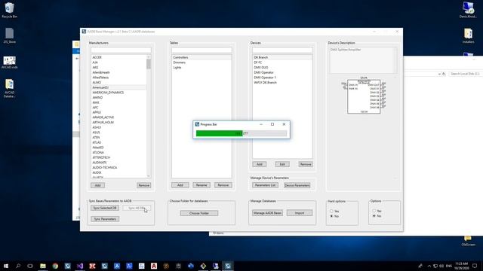Image resolution: width=483 pixels, height=271 pixels.
Task: Select Yes in the Options group
Action: (374, 211)
